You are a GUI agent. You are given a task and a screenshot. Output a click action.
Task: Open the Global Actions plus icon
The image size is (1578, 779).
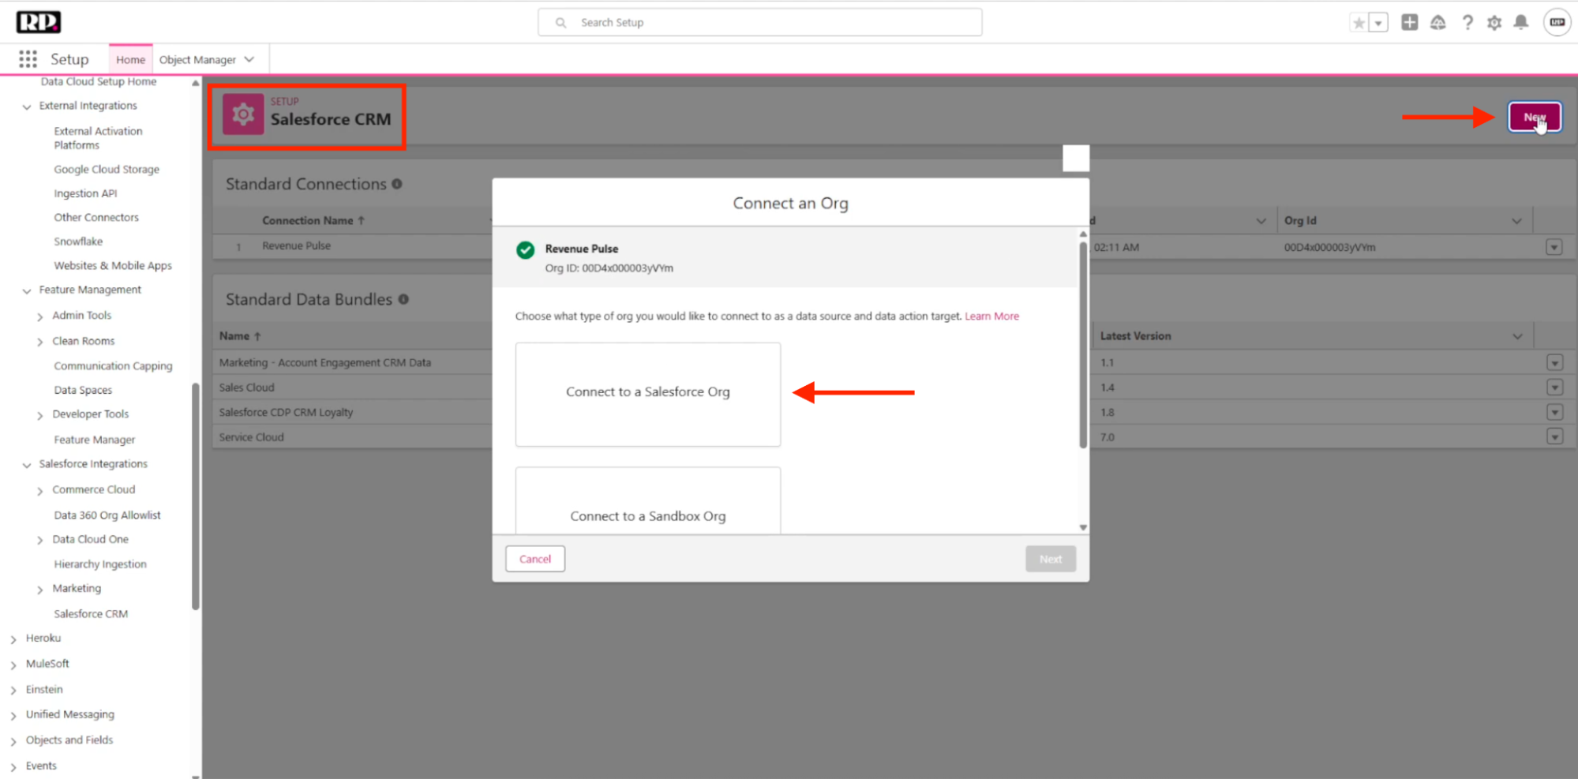[1409, 23]
